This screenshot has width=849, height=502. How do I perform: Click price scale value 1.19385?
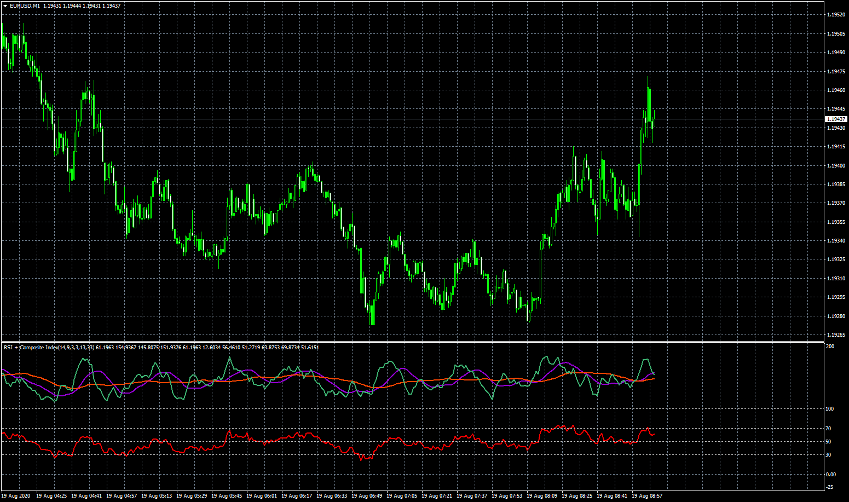[x=835, y=184]
